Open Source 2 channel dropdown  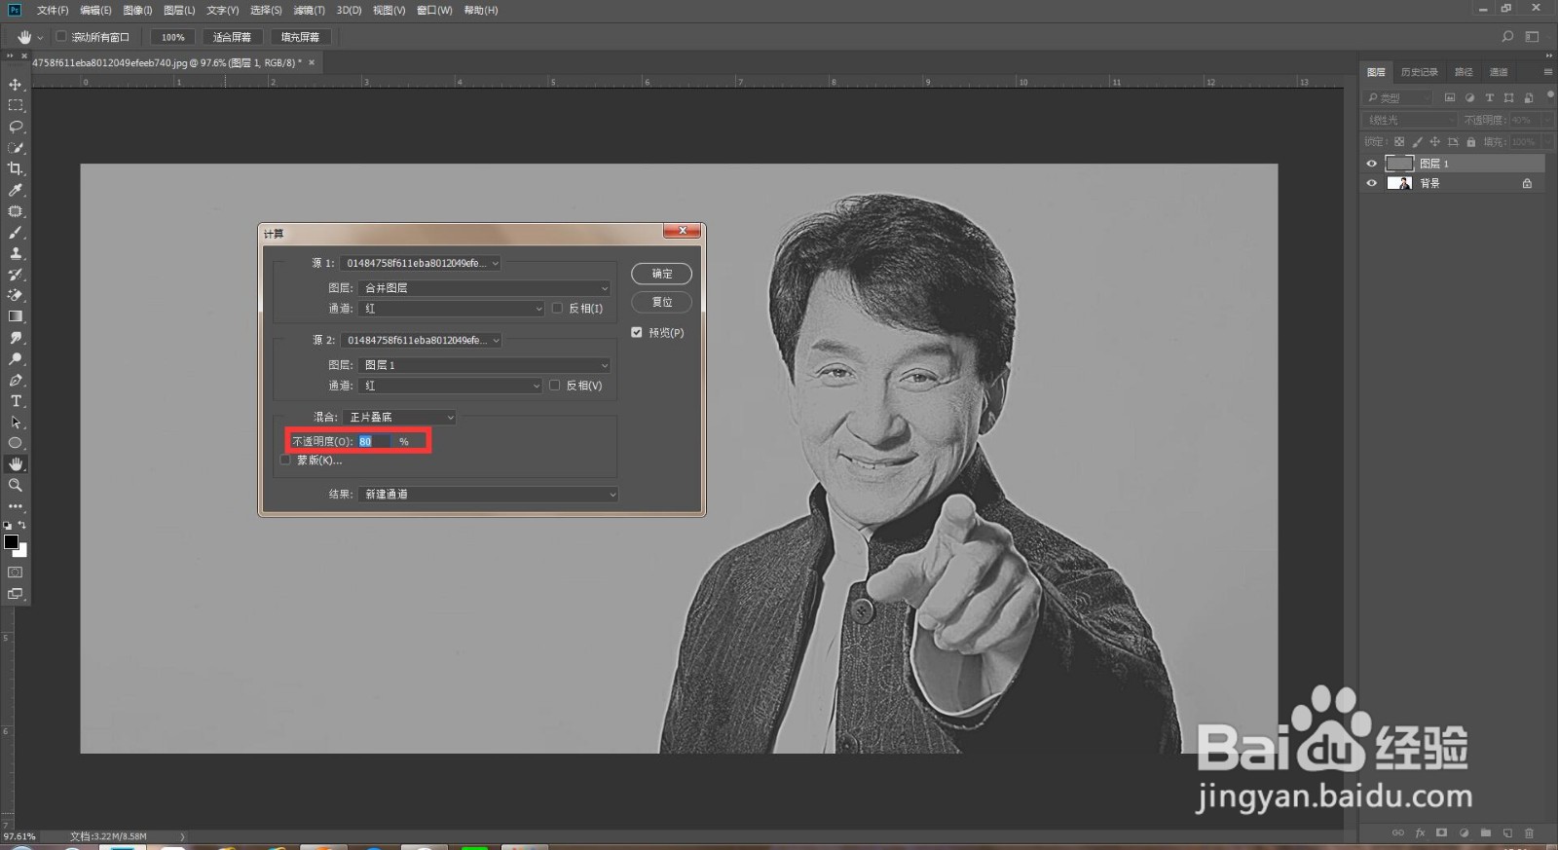(451, 386)
